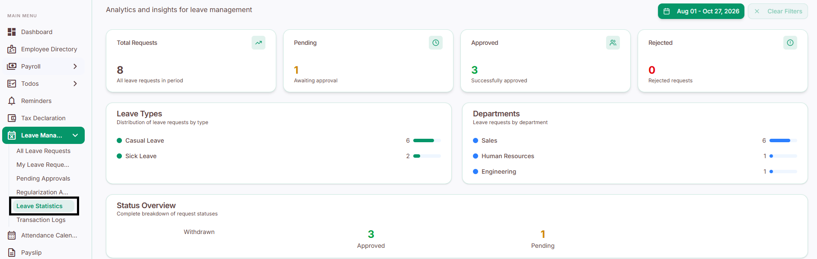Click the Dashboard grid icon
The width and height of the screenshot is (817, 259).
[x=12, y=32]
